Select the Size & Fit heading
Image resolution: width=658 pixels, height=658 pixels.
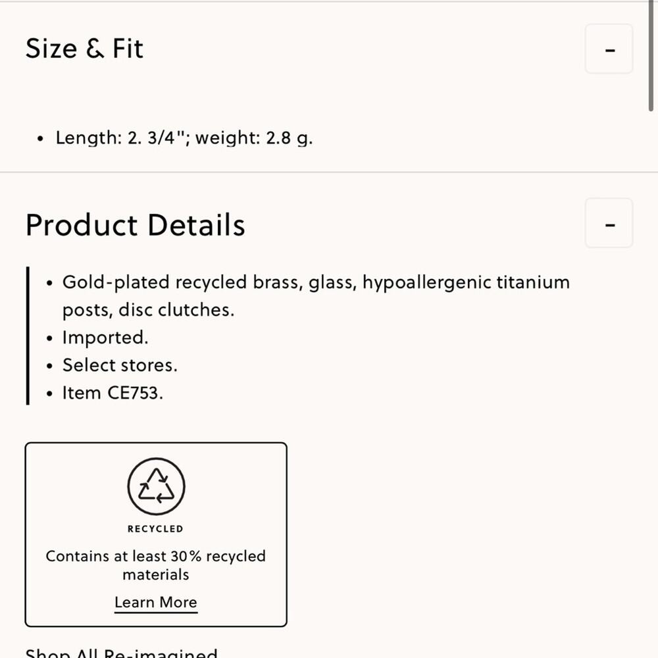point(84,48)
